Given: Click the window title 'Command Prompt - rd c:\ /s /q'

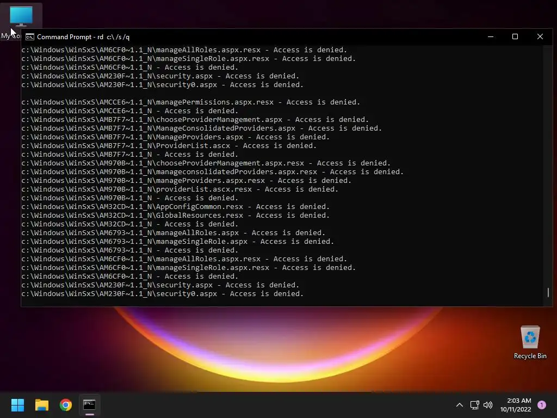Looking at the screenshot, I should (x=83, y=37).
